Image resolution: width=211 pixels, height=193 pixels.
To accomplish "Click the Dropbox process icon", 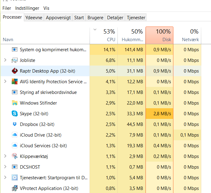I will click(14, 124).
